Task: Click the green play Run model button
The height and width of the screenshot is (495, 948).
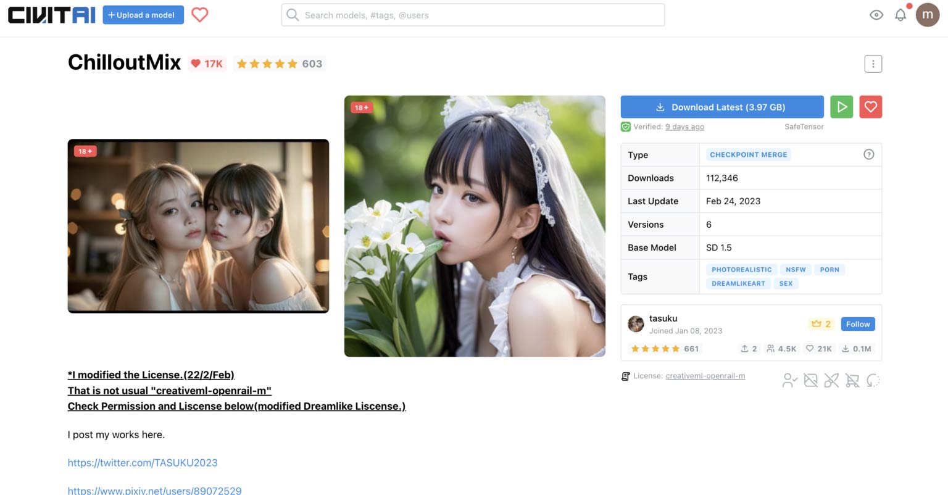Action: click(x=841, y=107)
